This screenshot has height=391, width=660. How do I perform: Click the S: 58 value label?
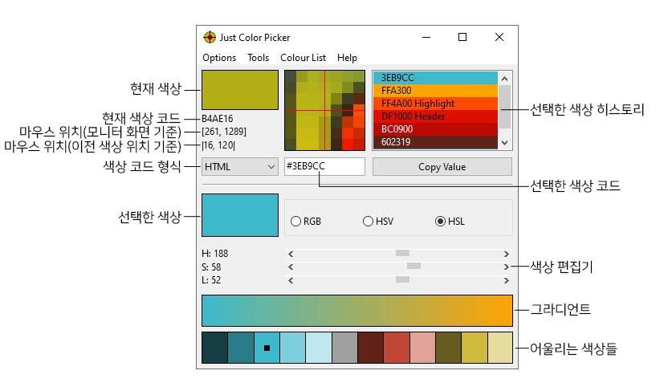pos(211,267)
